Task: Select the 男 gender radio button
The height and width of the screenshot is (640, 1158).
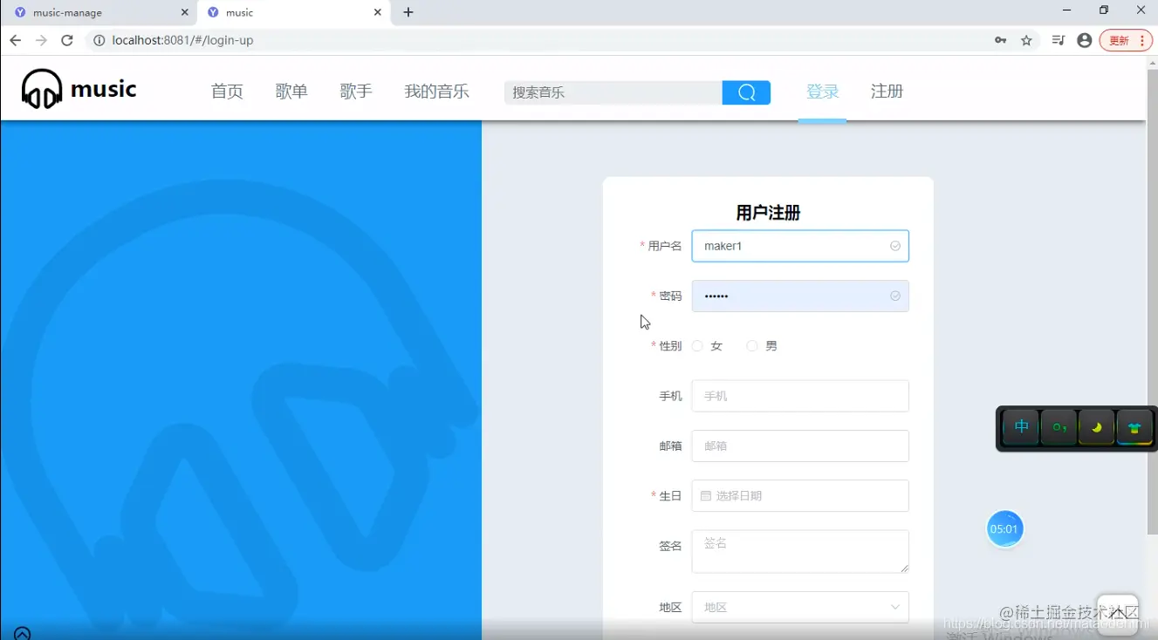Action: [751, 345]
